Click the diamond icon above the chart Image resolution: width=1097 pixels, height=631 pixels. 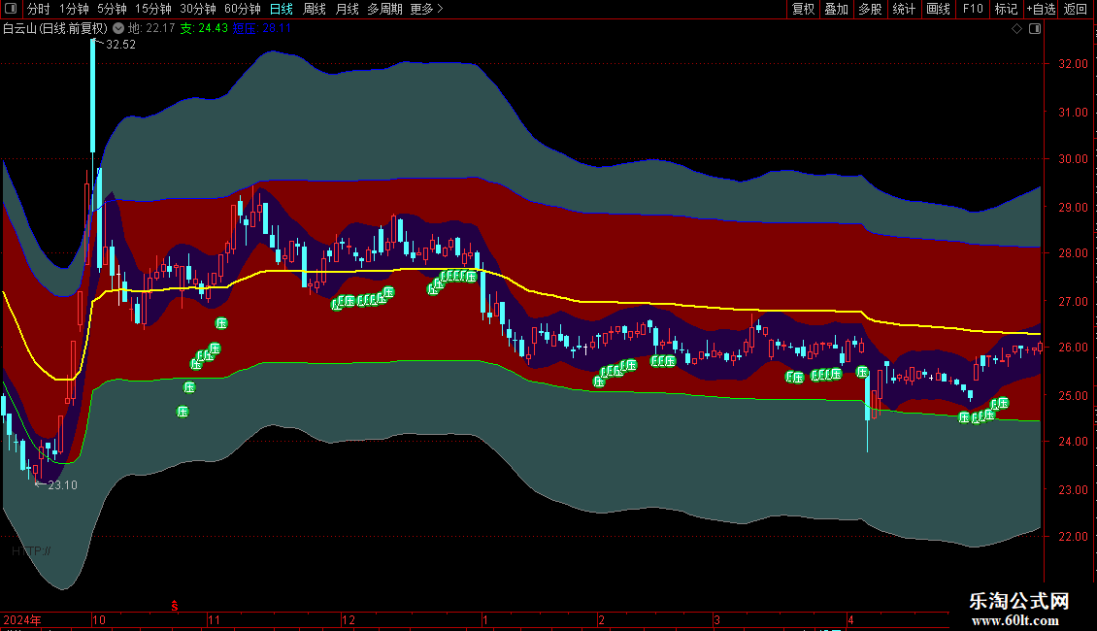pyautogui.click(x=1016, y=28)
